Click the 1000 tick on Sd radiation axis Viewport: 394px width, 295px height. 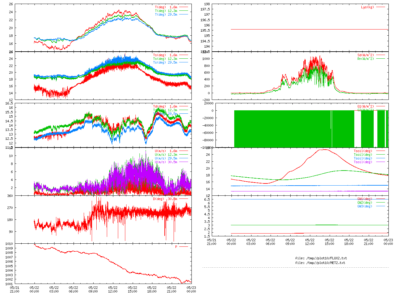(206, 59)
